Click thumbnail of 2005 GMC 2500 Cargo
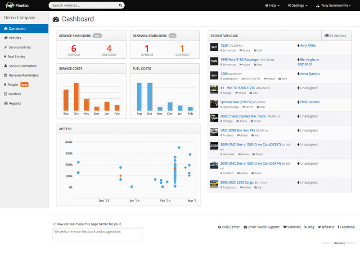The width and height of the screenshot is (360, 255). click(214, 184)
